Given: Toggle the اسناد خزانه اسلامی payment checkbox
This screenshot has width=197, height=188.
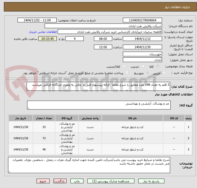Looking at the screenshot, I should (x=127, y=72).
